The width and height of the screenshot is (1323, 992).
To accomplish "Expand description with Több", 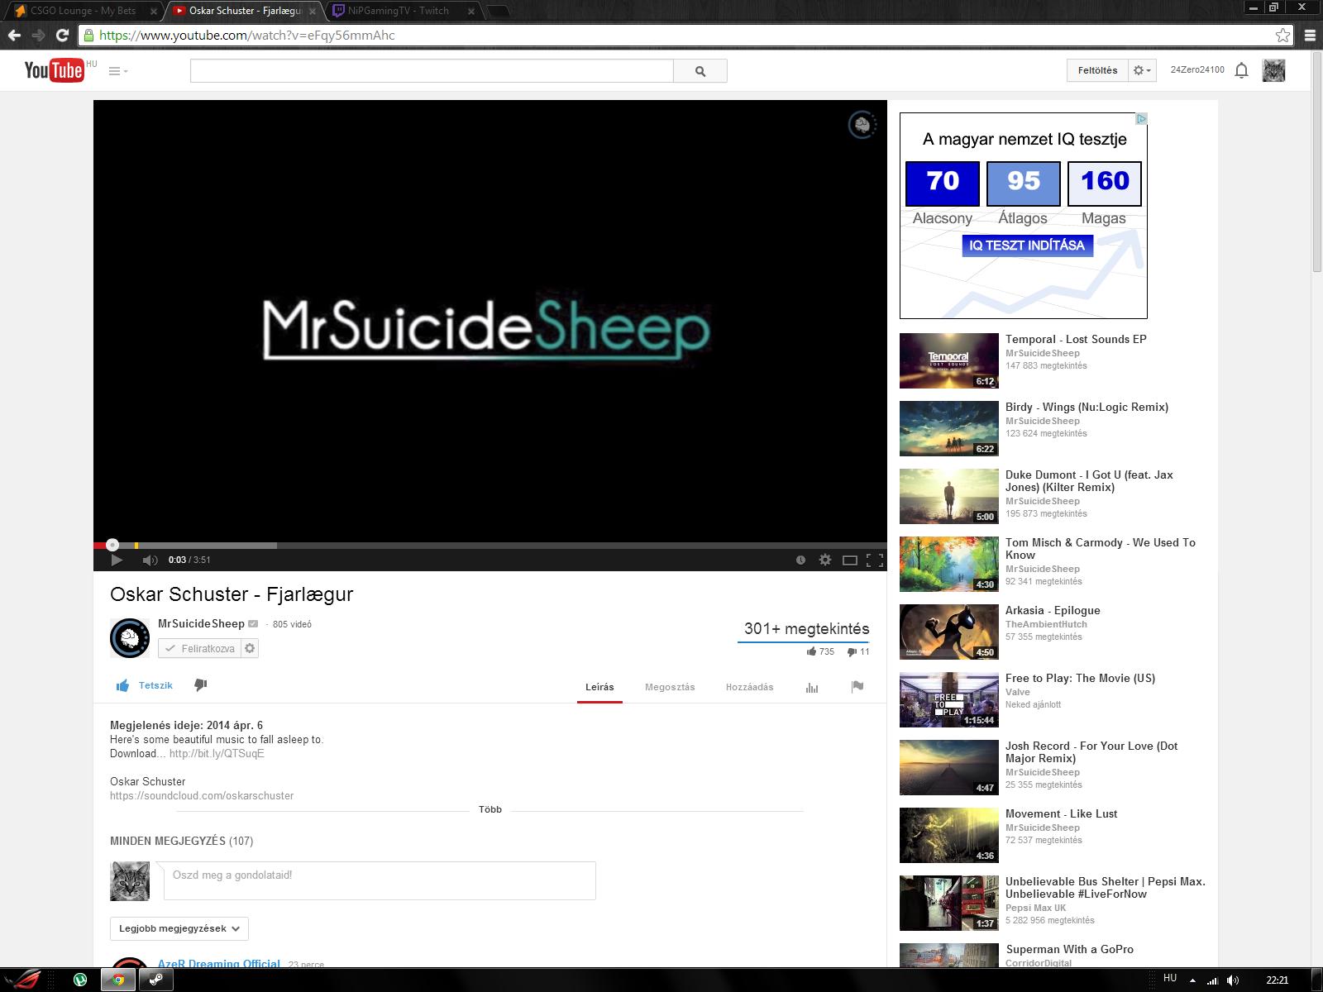I will click(x=490, y=809).
